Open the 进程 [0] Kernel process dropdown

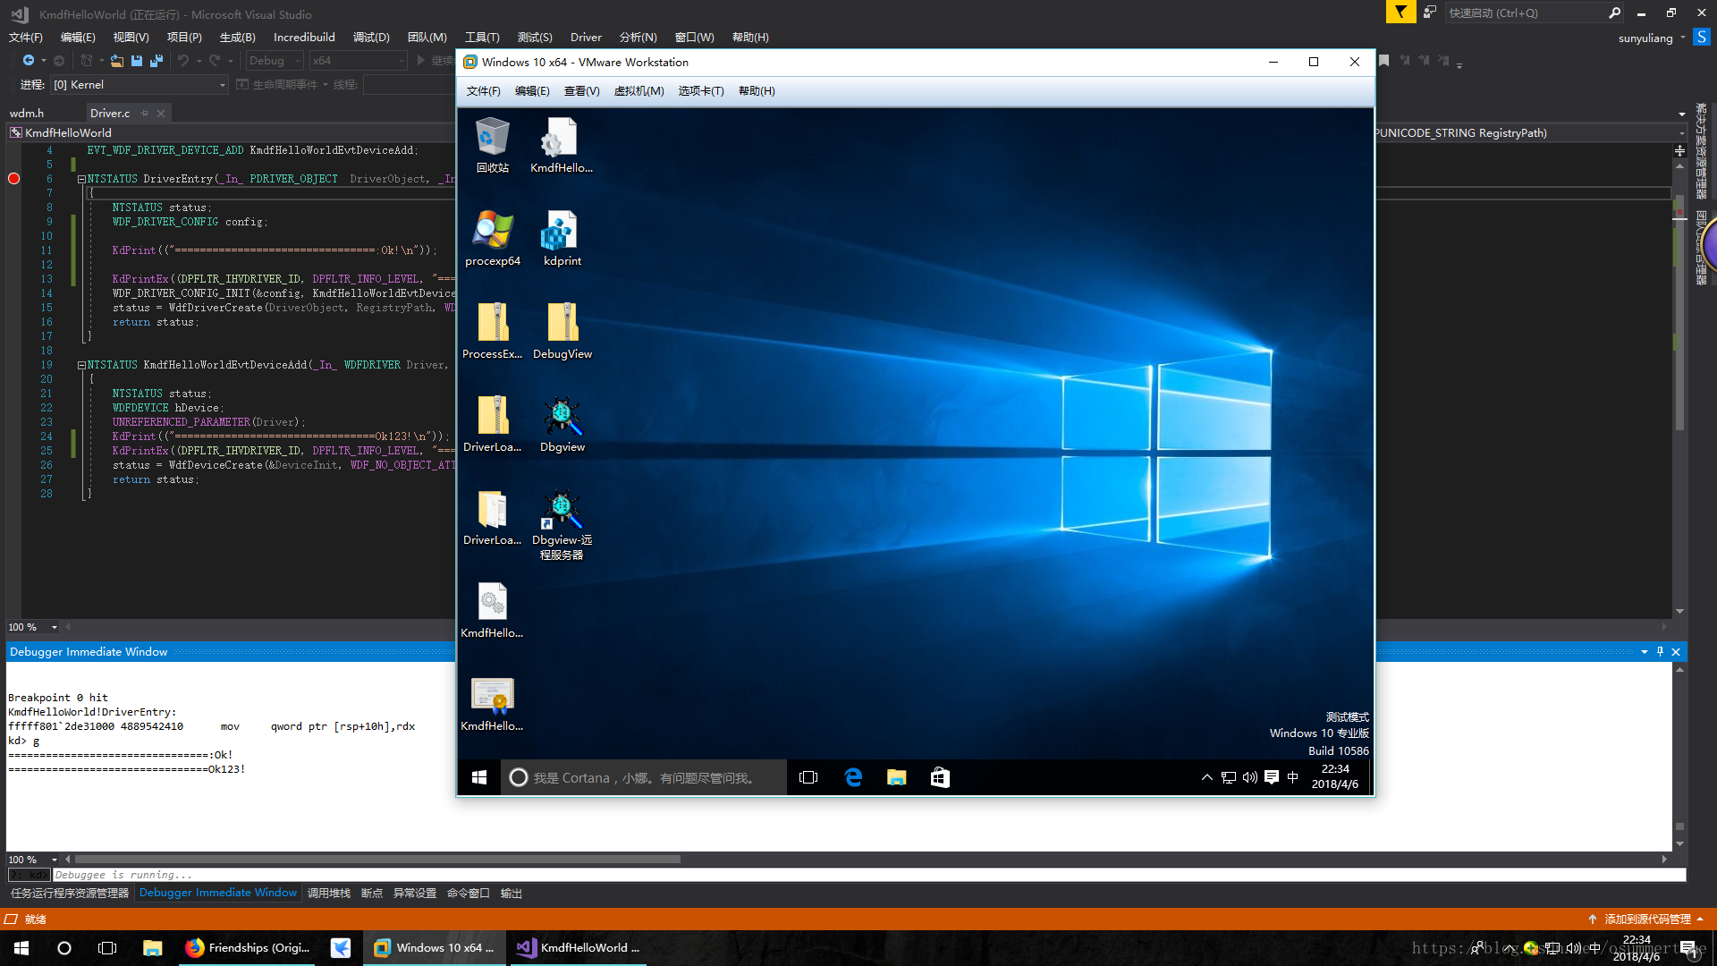139,85
